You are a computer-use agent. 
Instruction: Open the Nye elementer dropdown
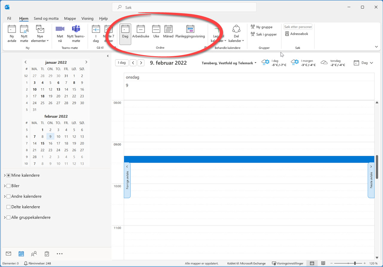(40, 34)
